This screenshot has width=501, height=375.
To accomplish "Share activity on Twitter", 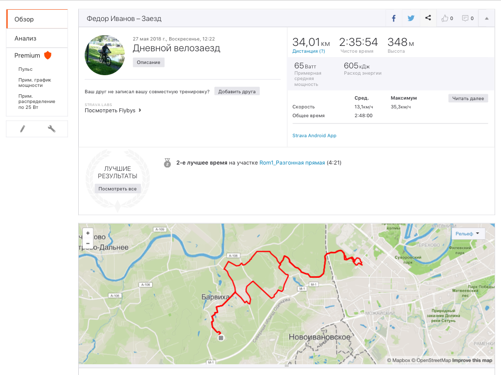I will [411, 19].
